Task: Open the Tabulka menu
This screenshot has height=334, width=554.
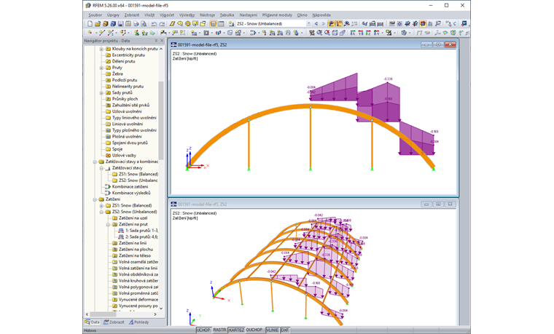Action: pos(227,15)
